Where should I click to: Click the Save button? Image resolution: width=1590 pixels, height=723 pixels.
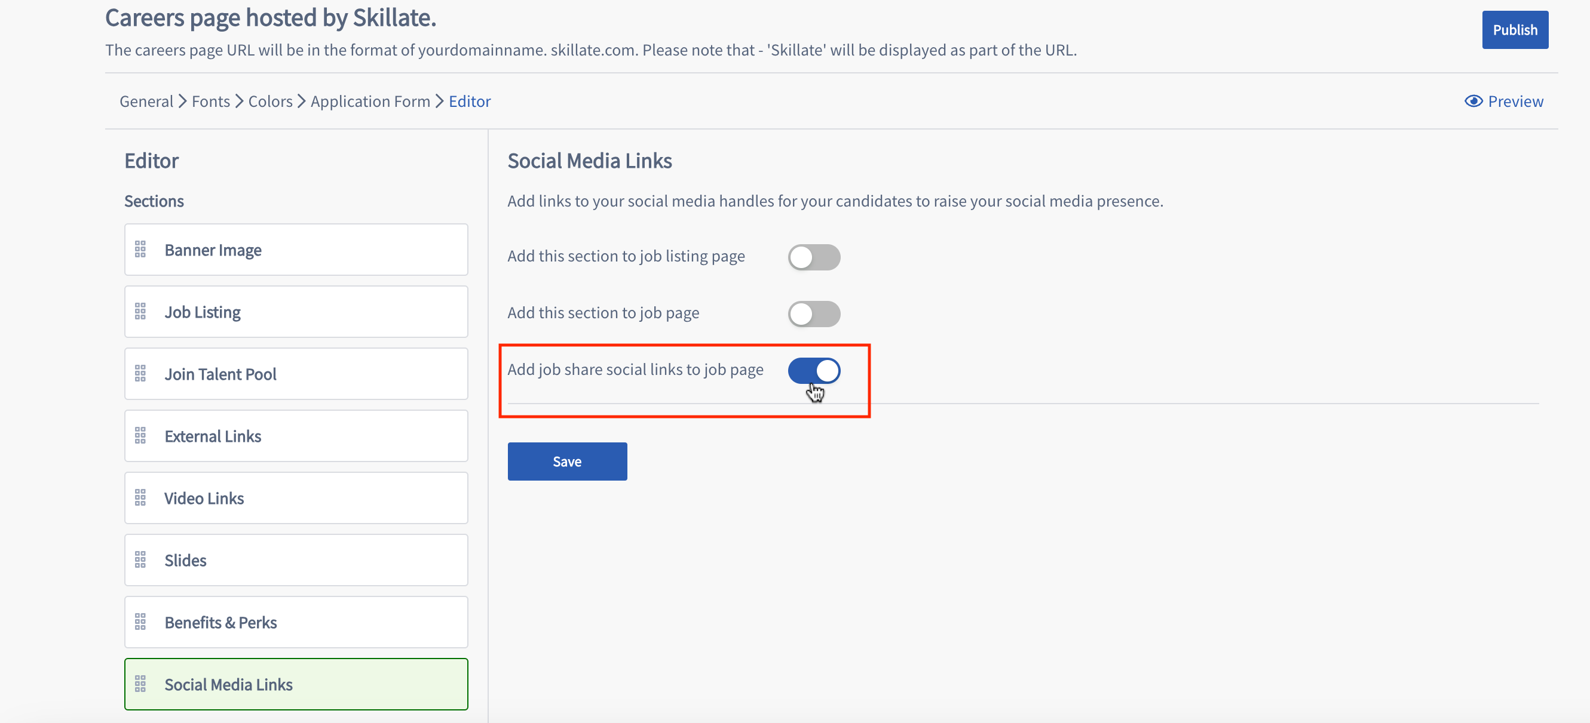tap(567, 462)
